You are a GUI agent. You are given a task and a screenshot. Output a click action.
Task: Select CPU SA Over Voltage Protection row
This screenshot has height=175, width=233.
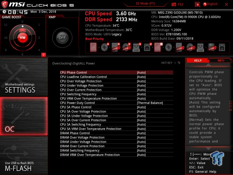(116, 111)
